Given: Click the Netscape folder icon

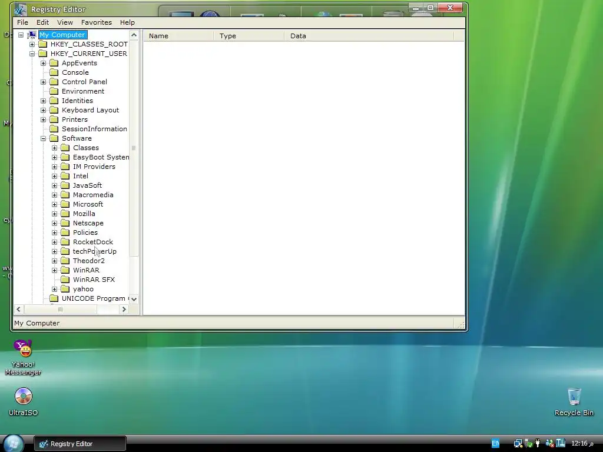Looking at the screenshot, I should click(x=65, y=223).
